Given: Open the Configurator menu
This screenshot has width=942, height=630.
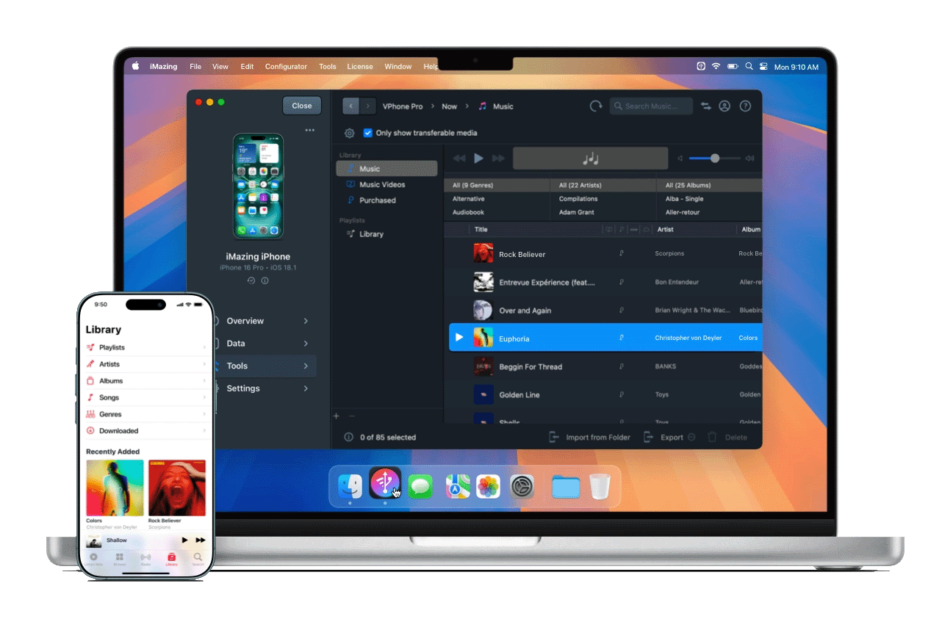Looking at the screenshot, I should (x=286, y=67).
